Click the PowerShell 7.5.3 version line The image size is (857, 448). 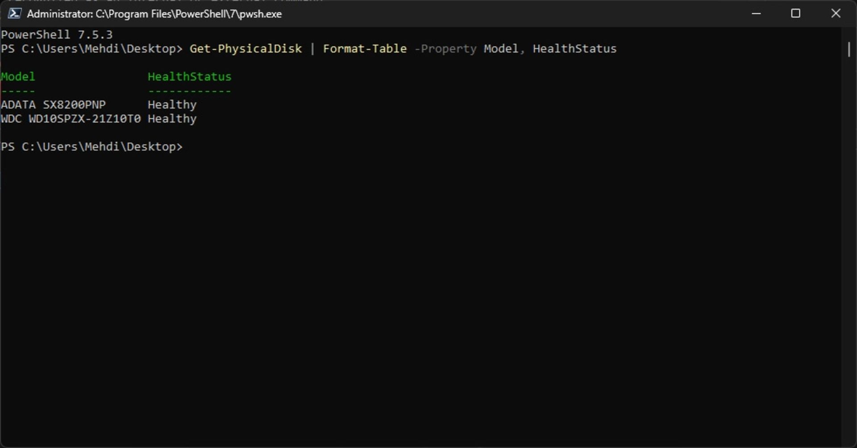tap(57, 35)
